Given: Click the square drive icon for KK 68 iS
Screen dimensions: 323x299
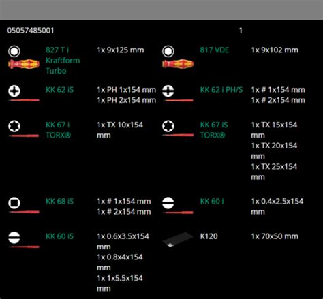Looking at the screenshot, I should [x=14, y=203].
